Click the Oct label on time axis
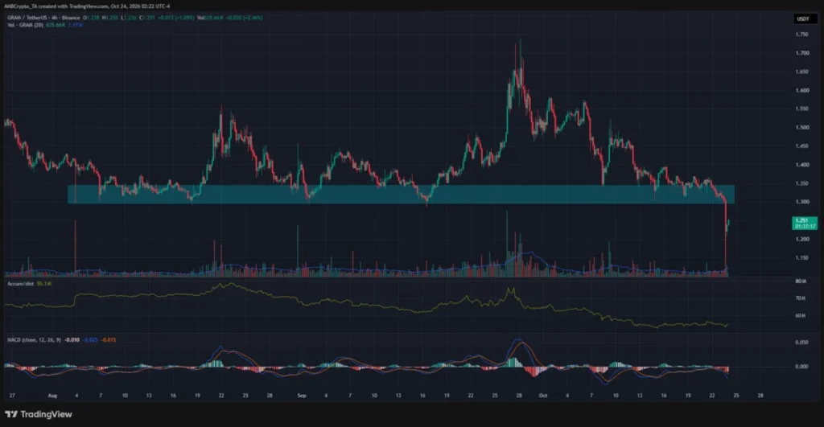 click(543, 396)
